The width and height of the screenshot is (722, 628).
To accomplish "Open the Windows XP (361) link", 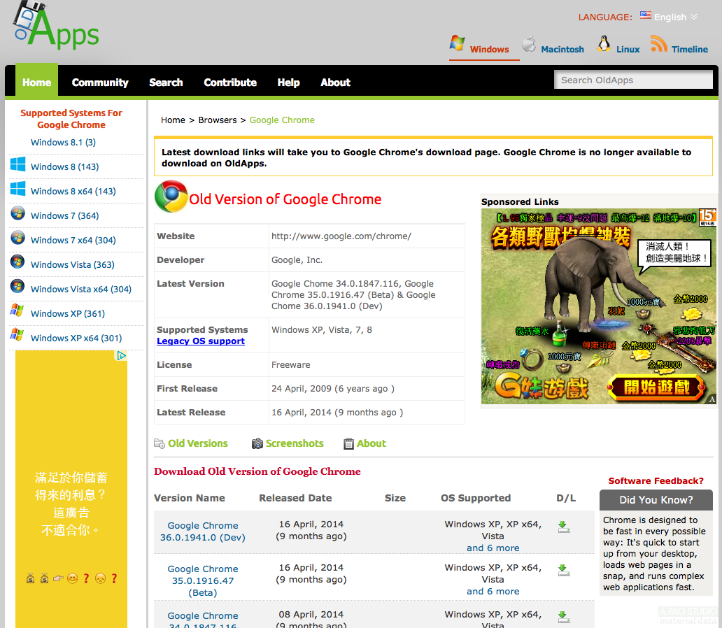I will click(68, 313).
